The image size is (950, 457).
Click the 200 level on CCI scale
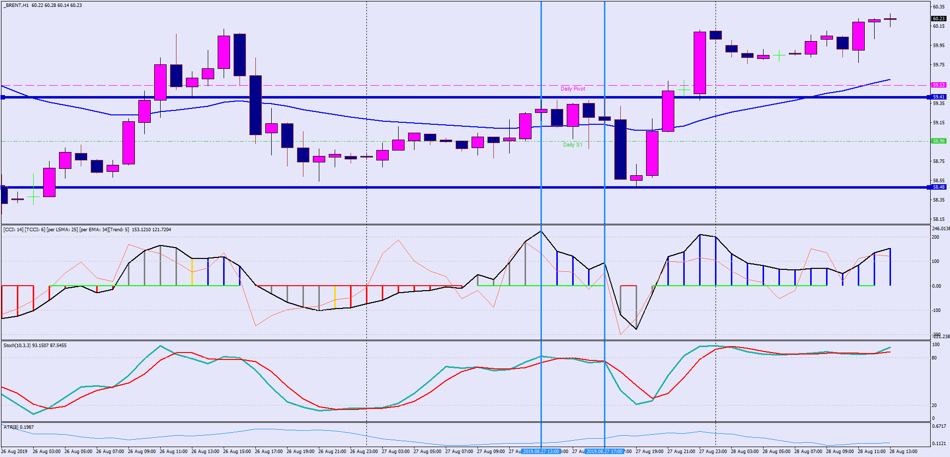(x=935, y=237)
